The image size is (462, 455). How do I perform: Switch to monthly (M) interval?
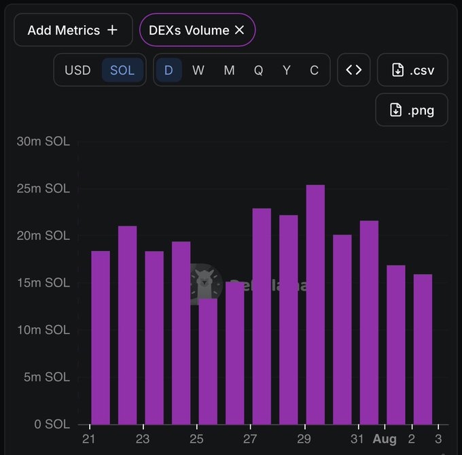click(229, 70)
